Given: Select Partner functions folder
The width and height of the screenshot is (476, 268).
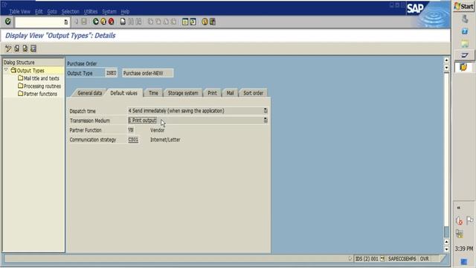Looking at the screenshot, I should click(38, 94).
